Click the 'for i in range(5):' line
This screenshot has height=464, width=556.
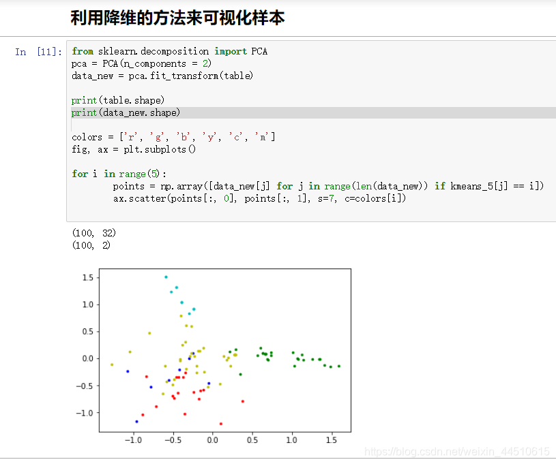click(119, 174)
